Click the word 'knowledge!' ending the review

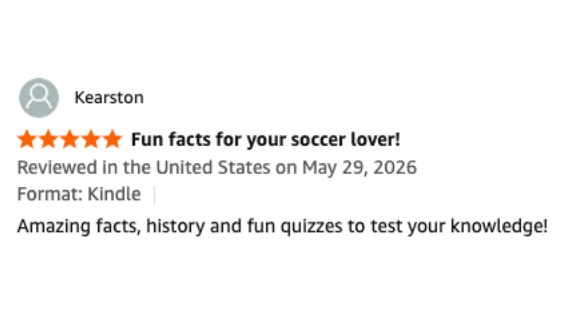pyautogui.click(x=499, y=226)
